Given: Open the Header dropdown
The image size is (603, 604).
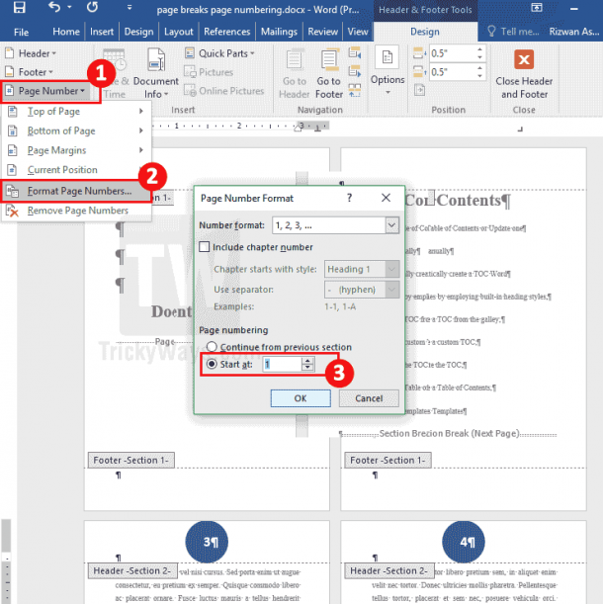Looking at the screenshot, I should (31, 53).
